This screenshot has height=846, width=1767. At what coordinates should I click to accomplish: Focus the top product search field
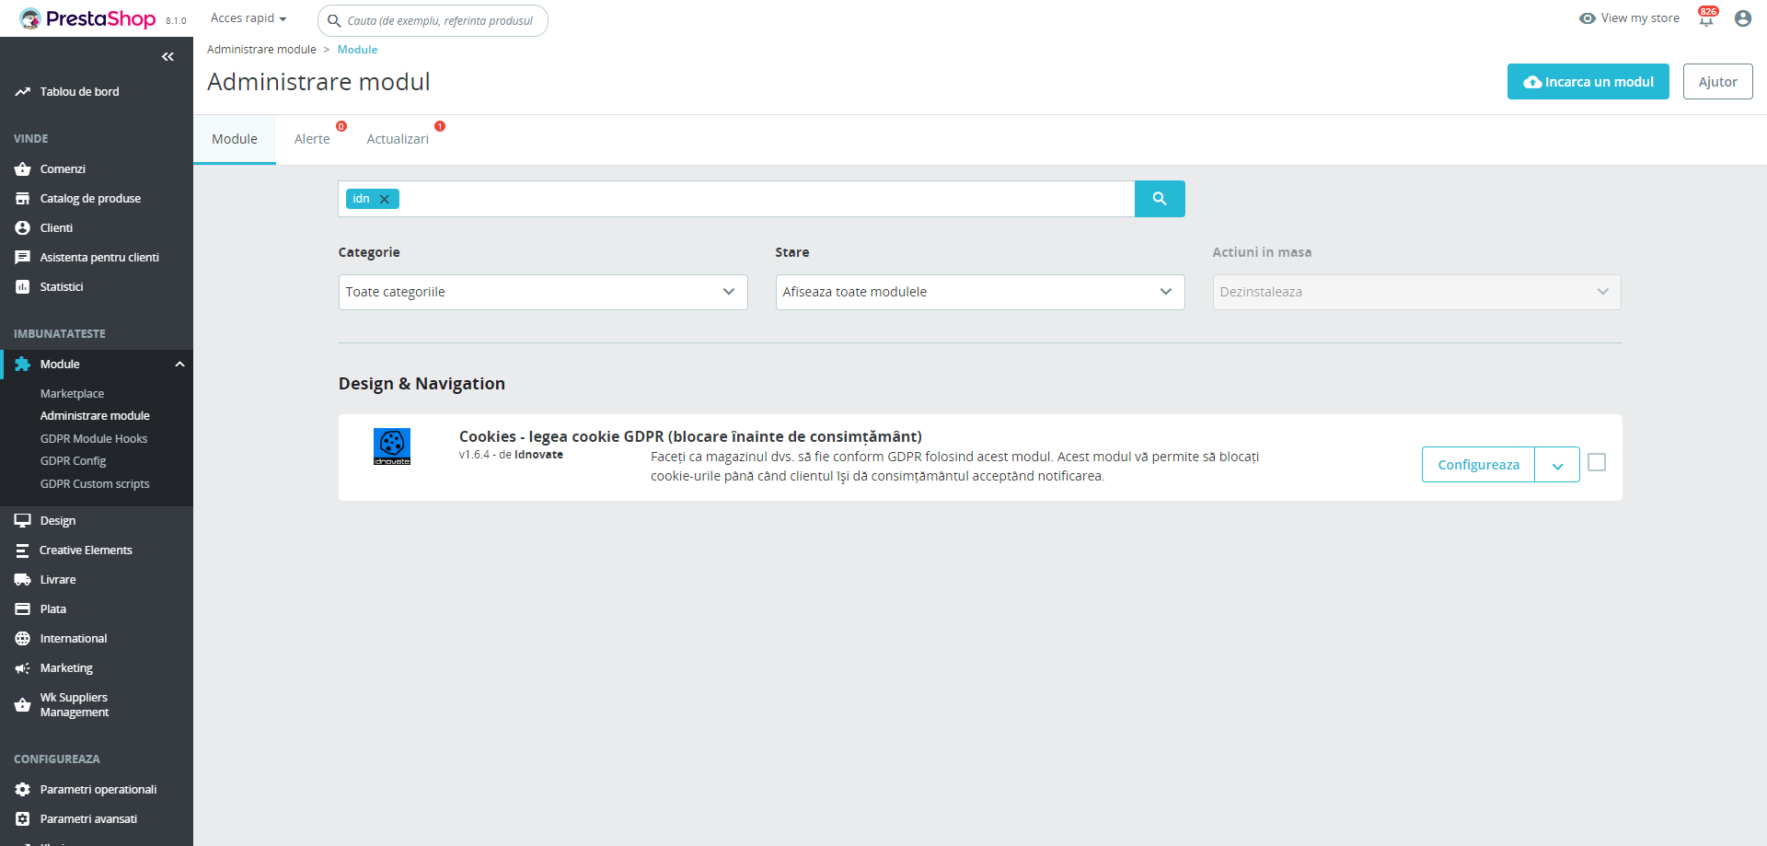pyautogui.click(x=433, y=20)
